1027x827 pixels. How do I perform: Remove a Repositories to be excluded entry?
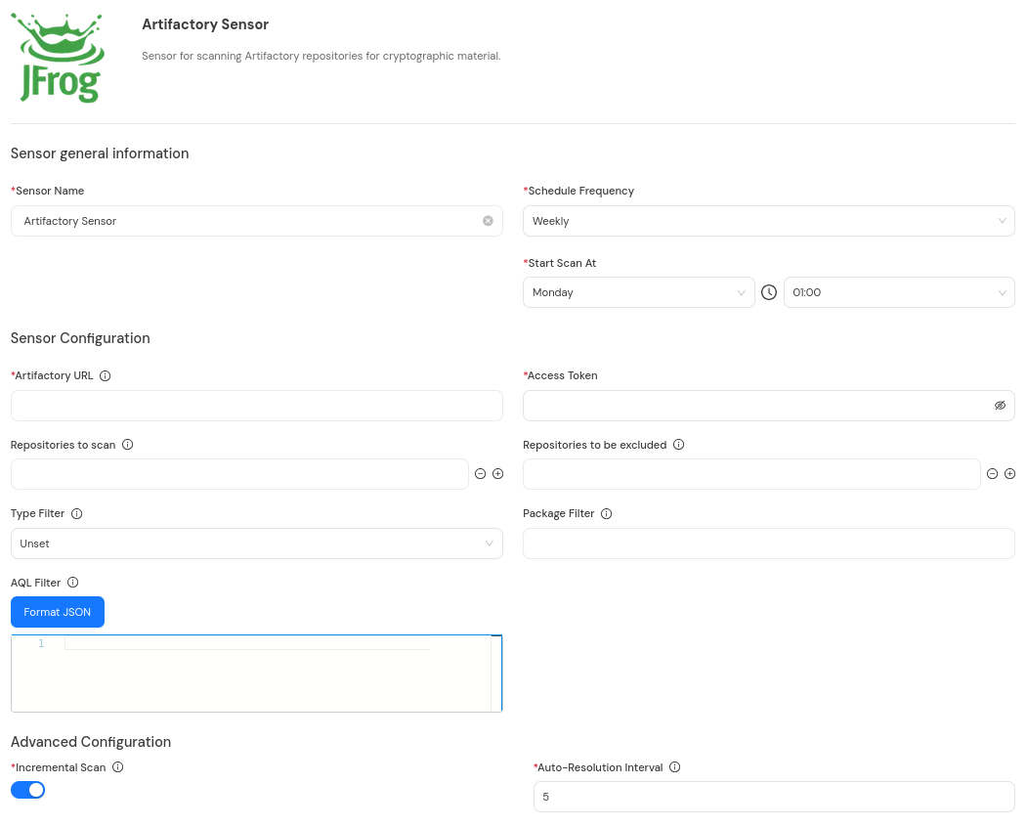pos(992,473)
